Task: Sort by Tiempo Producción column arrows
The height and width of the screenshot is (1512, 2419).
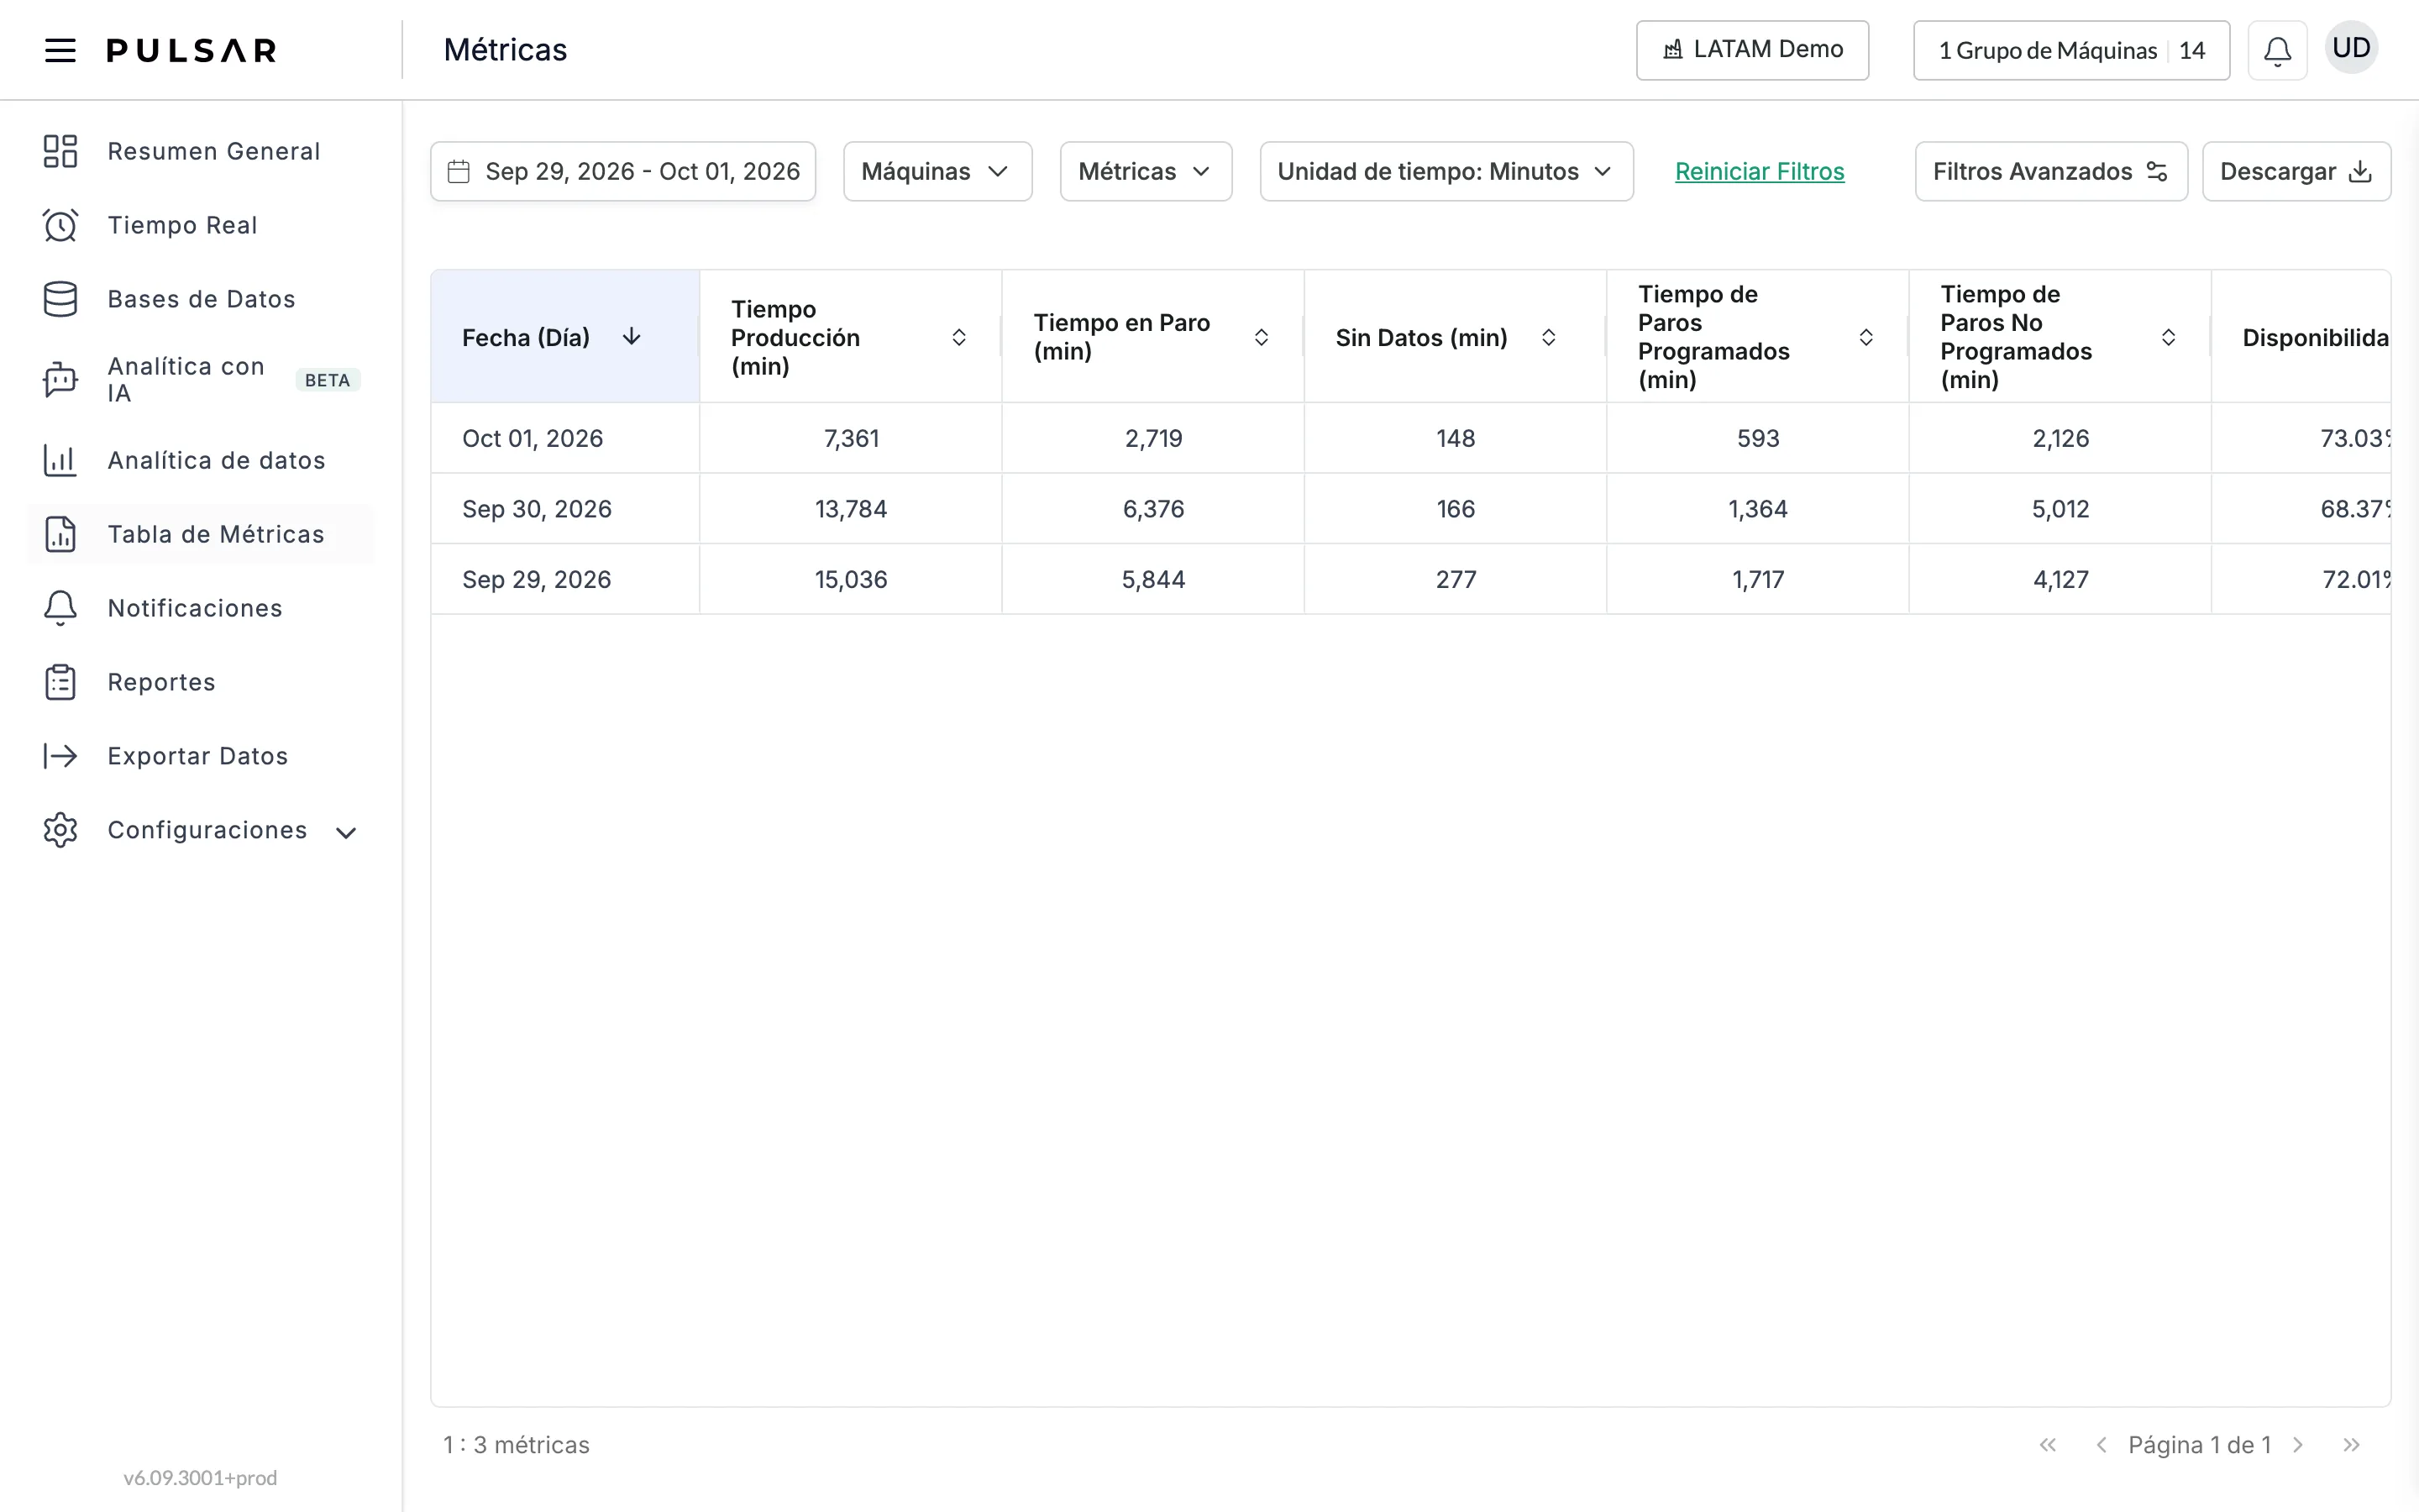Action: [958, 337]
